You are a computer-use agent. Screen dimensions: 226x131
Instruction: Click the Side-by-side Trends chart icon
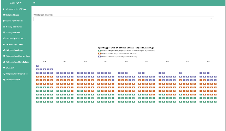4,27
